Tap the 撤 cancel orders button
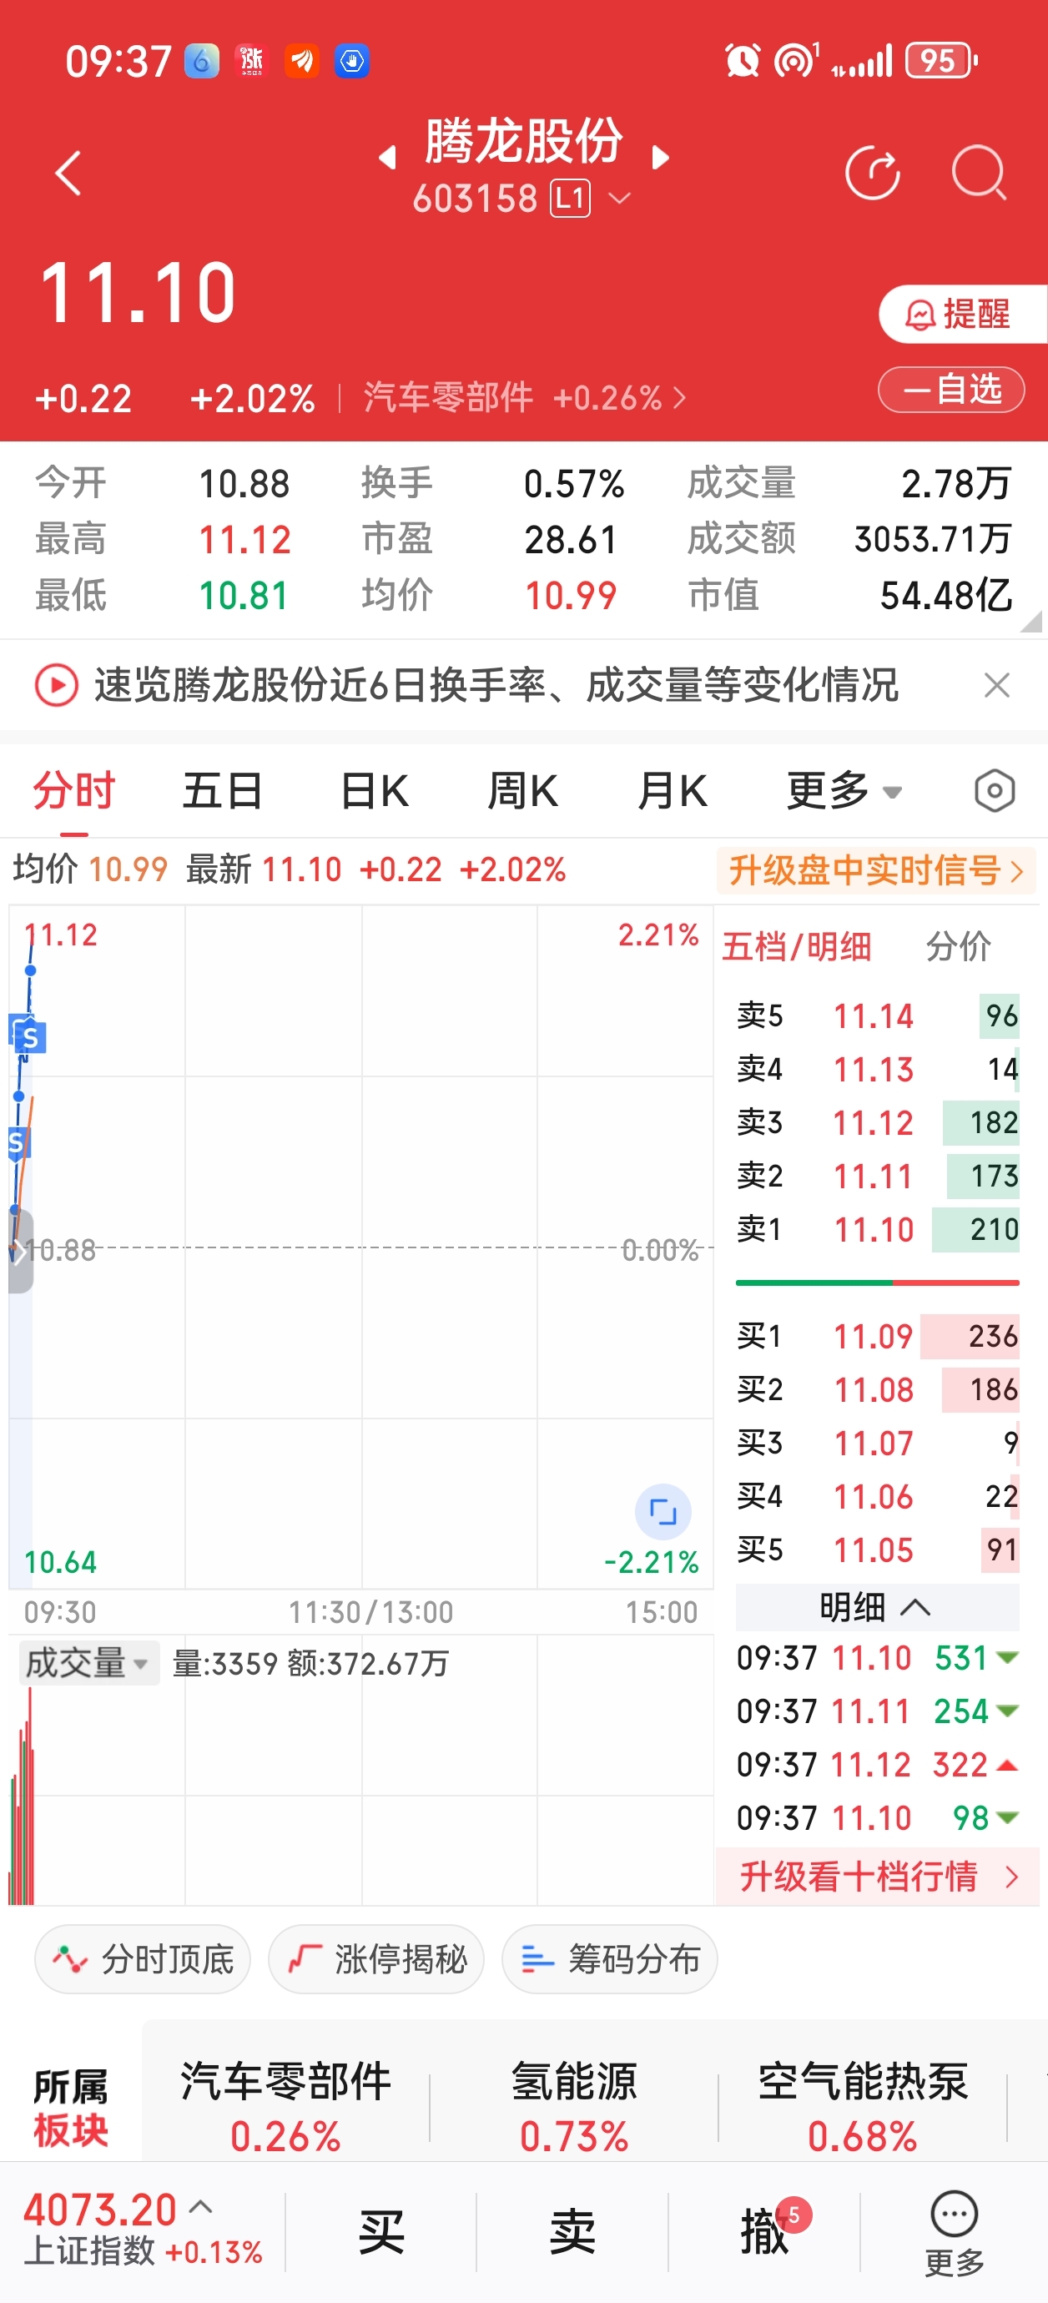The height and width of the screenshot is (2303, 1048). coord(764,2231)
